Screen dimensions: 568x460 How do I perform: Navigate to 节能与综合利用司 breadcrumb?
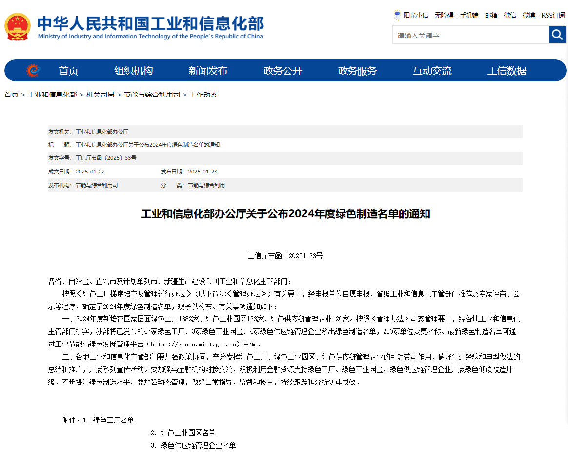tap(152, 95)
